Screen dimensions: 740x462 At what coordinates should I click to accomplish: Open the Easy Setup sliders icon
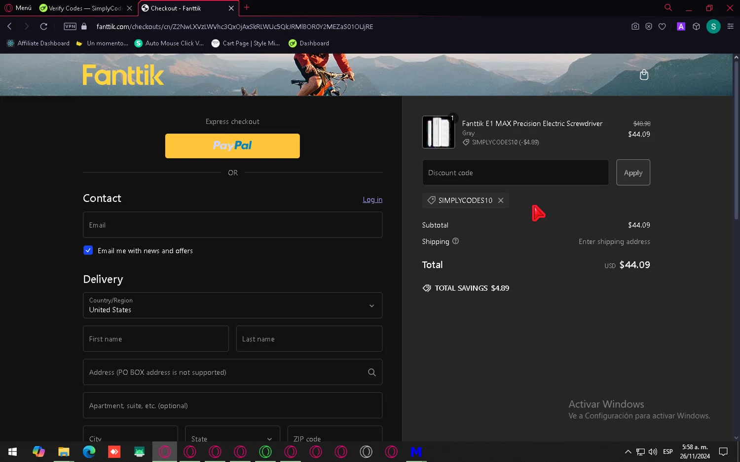coord(731,27)
